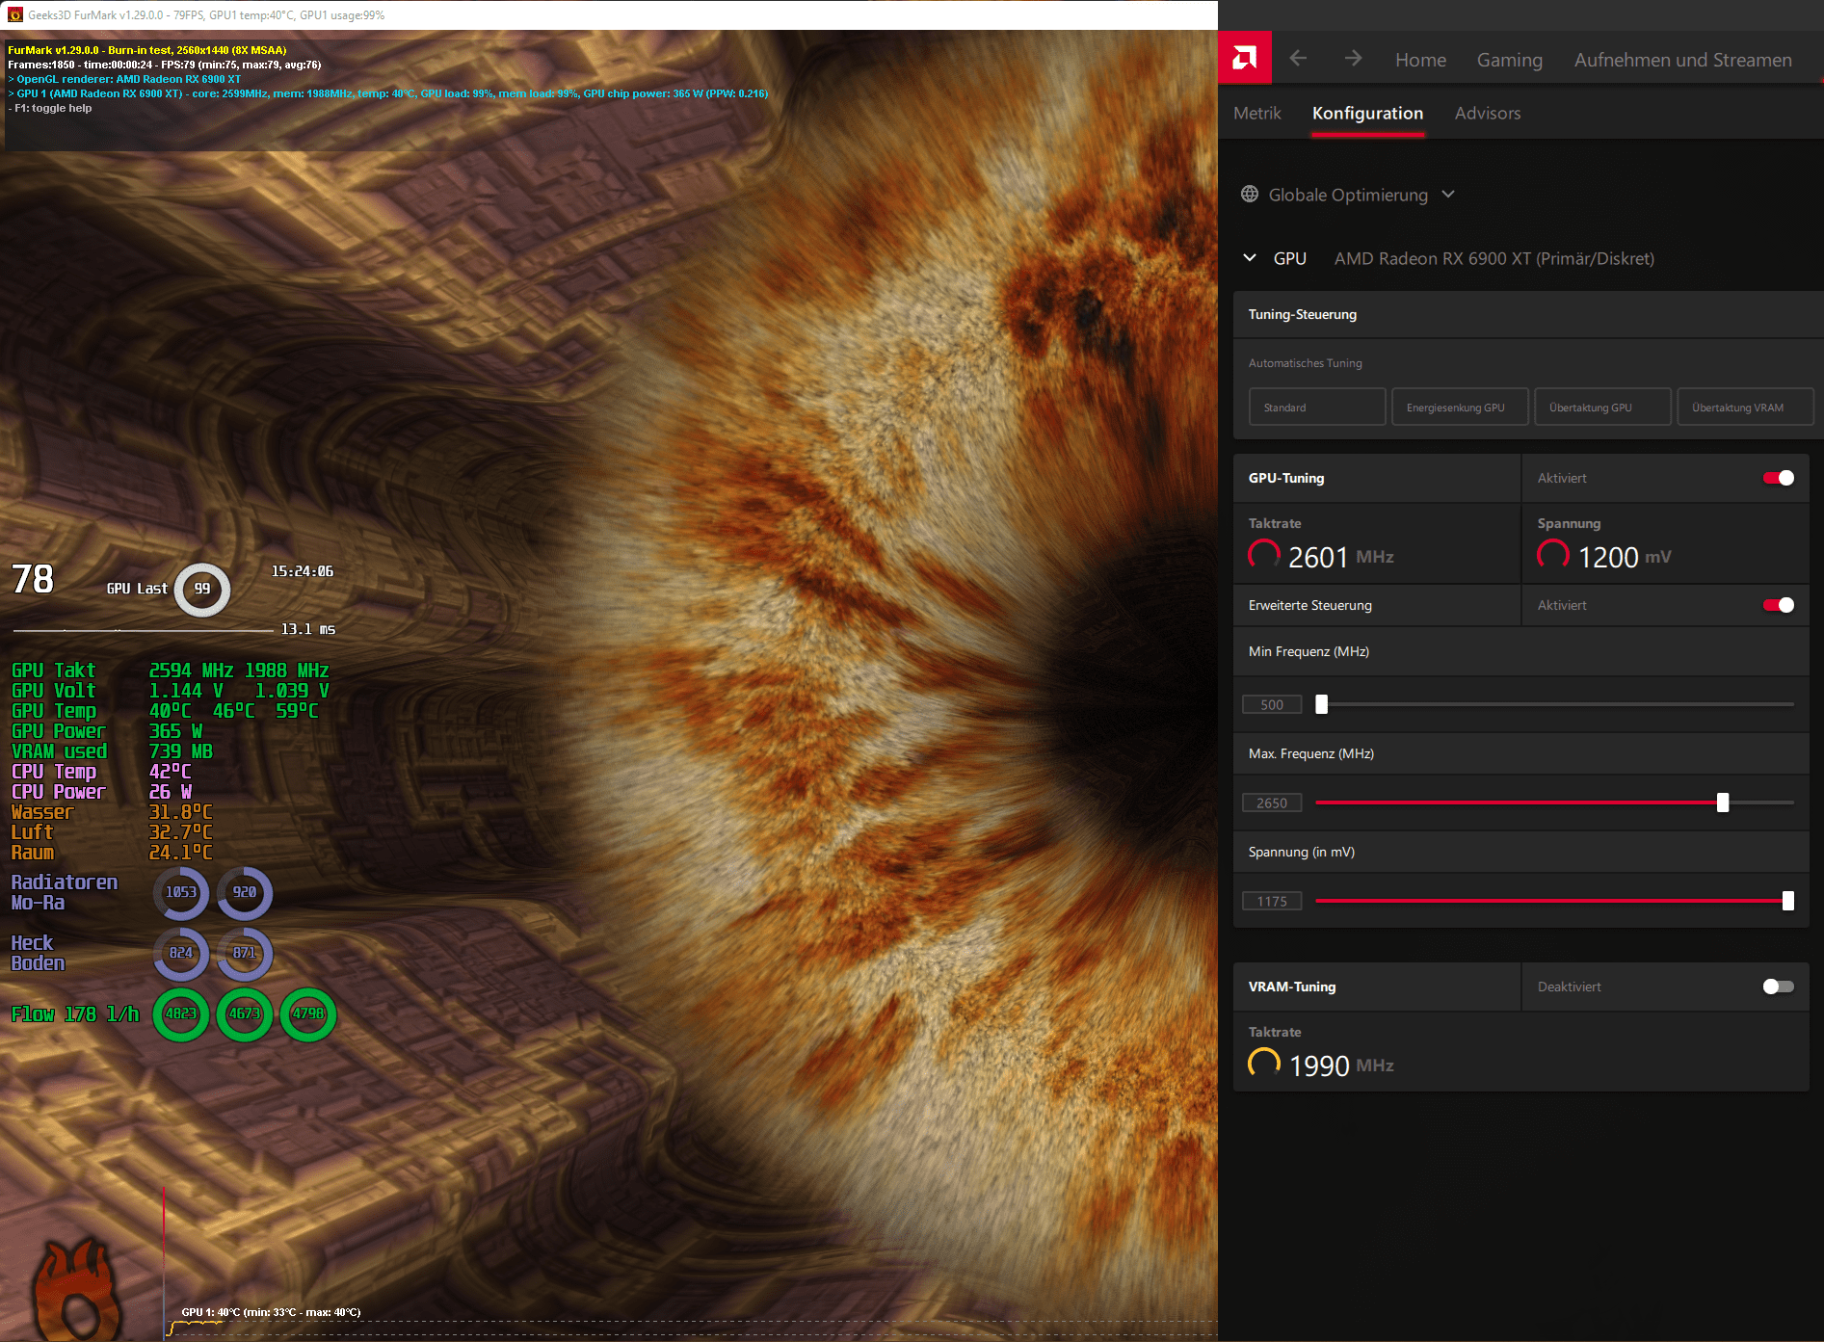Collapse the GPU section chevron
The image size is (1824, 1342).
coord(1250,258)
